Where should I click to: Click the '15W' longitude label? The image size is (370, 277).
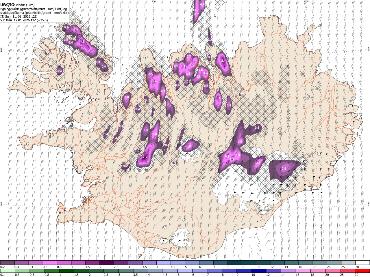306,1
